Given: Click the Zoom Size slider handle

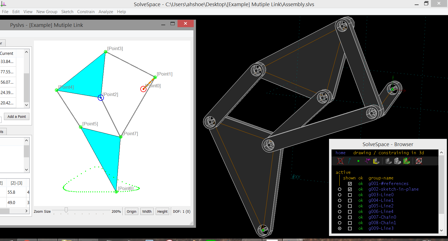Looking at the screenshot, I should [66, 210].
